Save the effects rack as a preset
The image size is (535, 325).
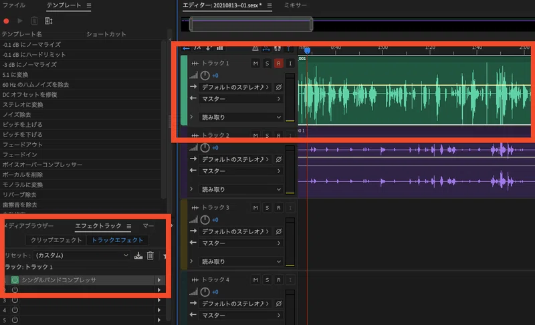[x=138, y=255]
